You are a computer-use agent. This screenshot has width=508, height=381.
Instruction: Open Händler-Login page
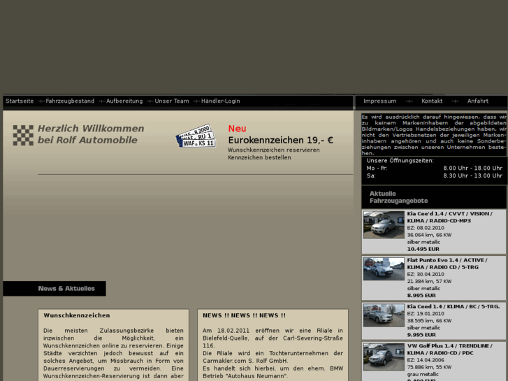point(221,101)
